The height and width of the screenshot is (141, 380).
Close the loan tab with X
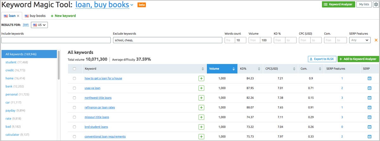(18, 16)
